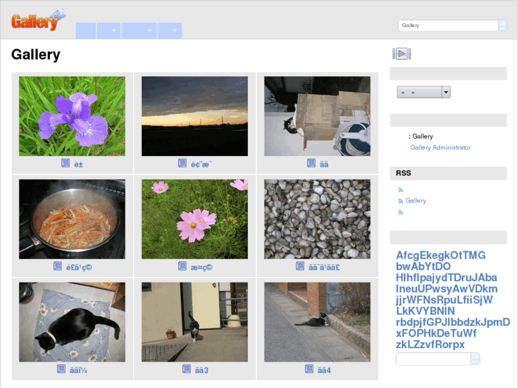Click album title link under the iris photo
Viewport: 518px width, 388px height.
tap(78, 164)
